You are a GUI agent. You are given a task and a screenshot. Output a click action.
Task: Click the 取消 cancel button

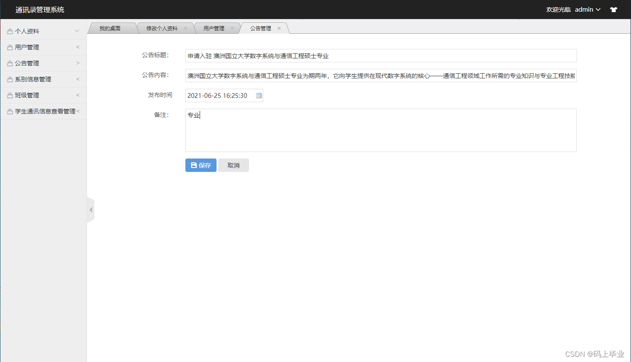click(233, 165)
